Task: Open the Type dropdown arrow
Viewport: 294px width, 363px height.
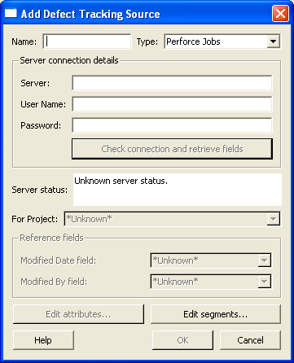Action: pyautogui.click(x=273, y=42)
